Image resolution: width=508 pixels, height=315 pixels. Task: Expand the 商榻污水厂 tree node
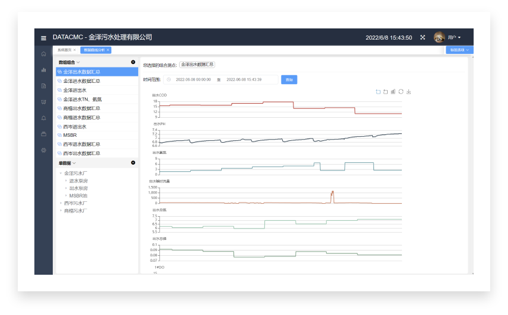[60, 210]
